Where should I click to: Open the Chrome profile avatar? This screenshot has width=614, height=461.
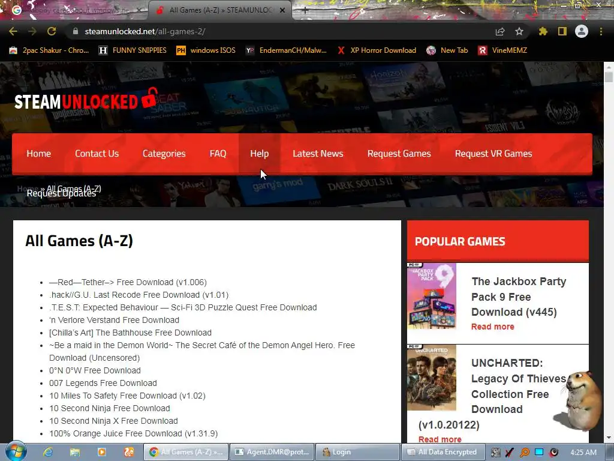pyautogui.click(x=582, y=31)
